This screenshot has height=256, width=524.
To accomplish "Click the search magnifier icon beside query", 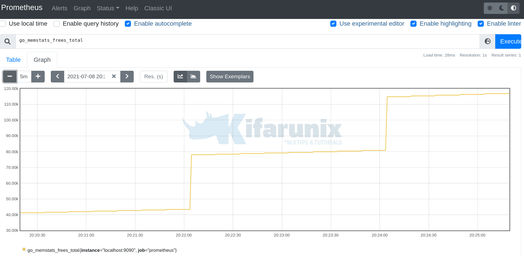I will [x=8, y=42].
